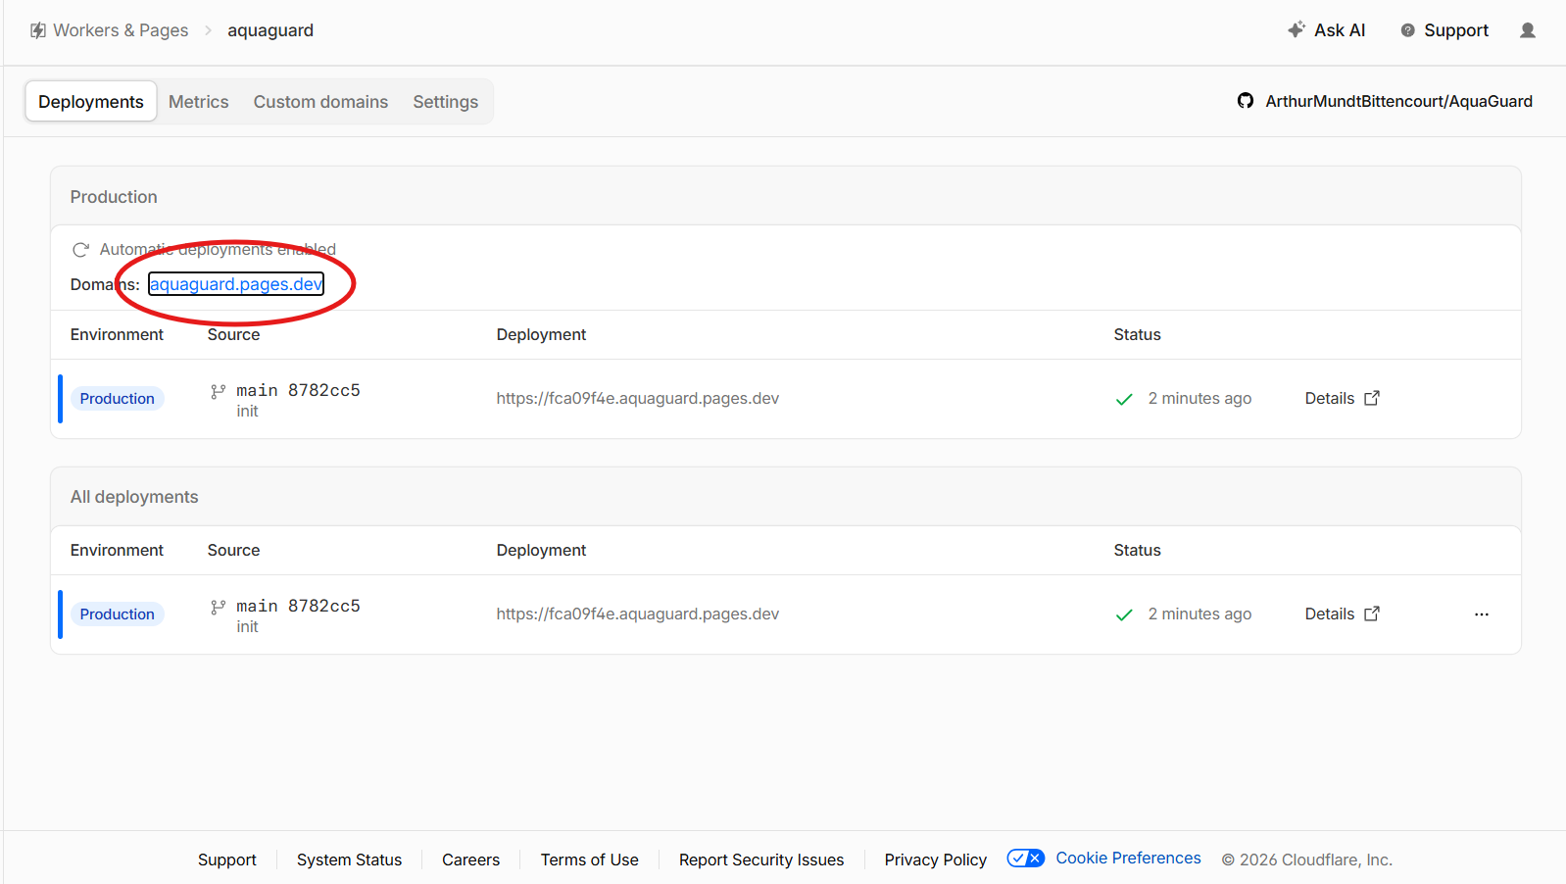Screen dimensions: 1566x884
Task: Click the init commit message in the Production section
Action: pyautogui.click(x=247, y=412)
